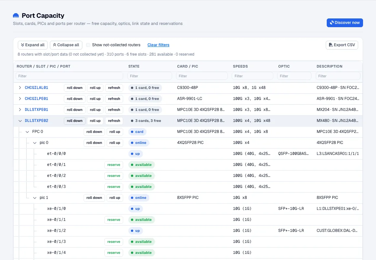This screenshot has height=260, width=376.
Task: Collapse the FPC 0 tree node
Action: (x=27, y=132)
